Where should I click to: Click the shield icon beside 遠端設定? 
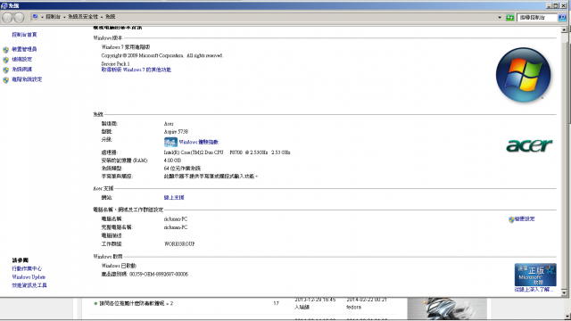(x=6, y=60)
